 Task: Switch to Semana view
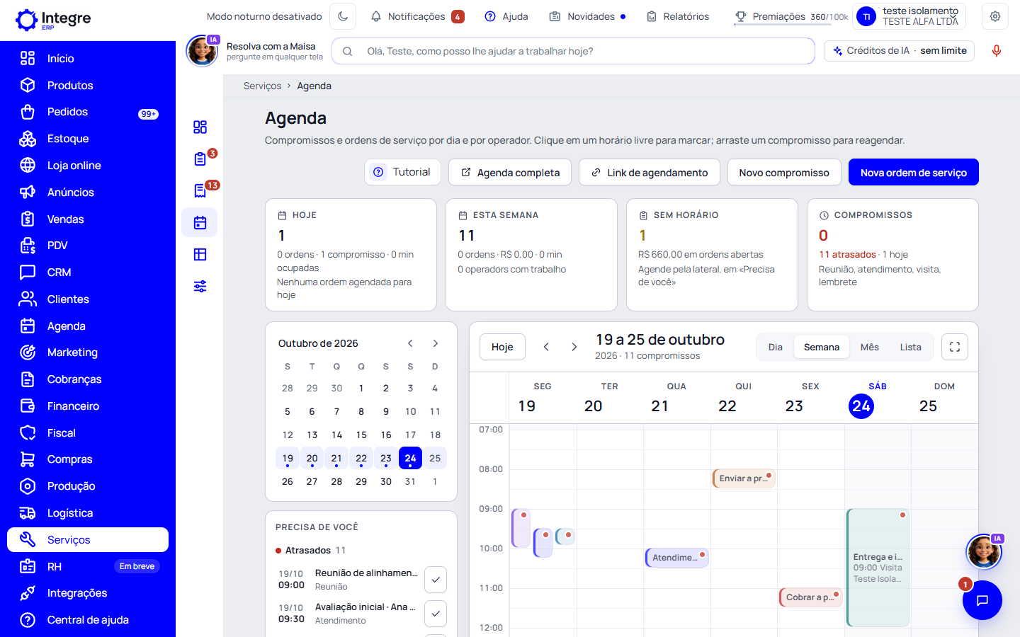pyautogui.click(x=822, y=347)
